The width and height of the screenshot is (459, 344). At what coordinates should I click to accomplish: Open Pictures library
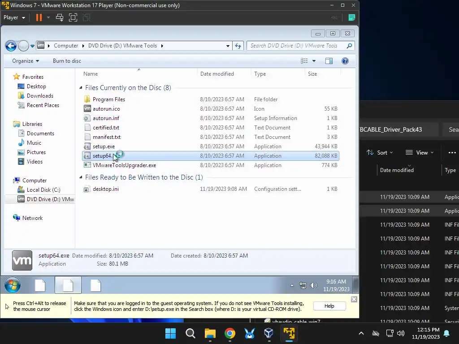36,152
